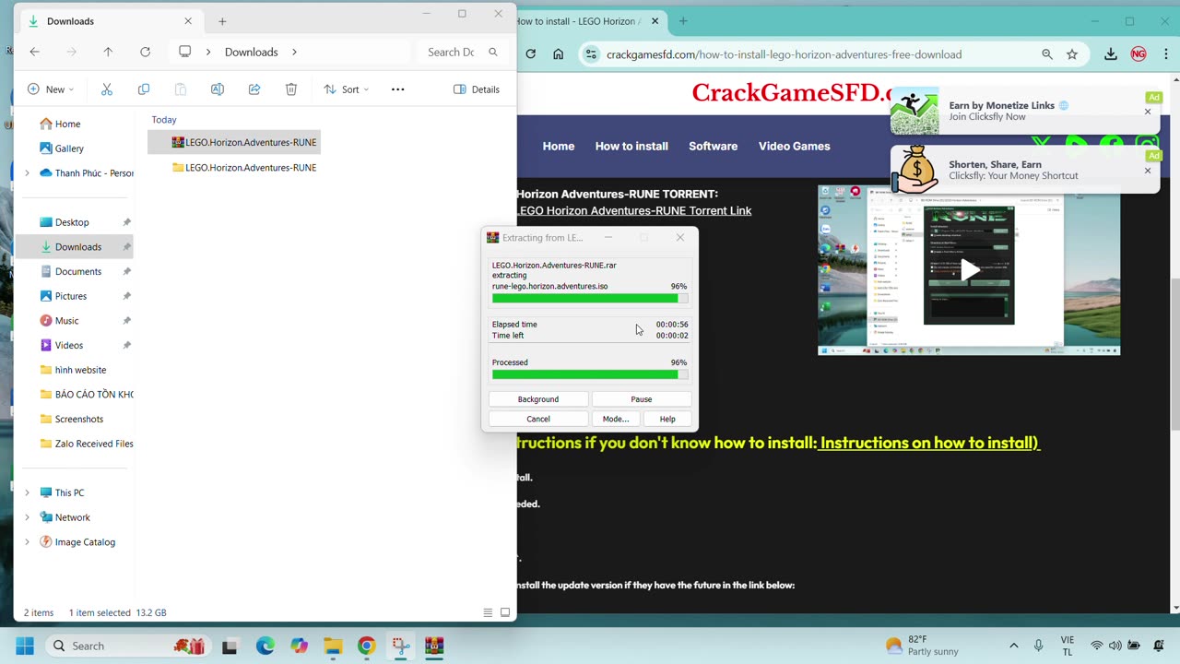The width and height of the screenshot is (1180, 664).
Task: Open the Sort dropdown in File Explorer
Action: pyautogui.click(x=346, y=89)
